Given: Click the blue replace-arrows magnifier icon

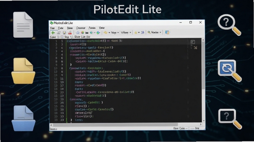Looking at the screenshot, I should (230, 71).
